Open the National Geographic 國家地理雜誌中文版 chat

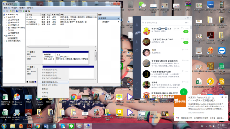pyautogui.click(x=165, y=74)
